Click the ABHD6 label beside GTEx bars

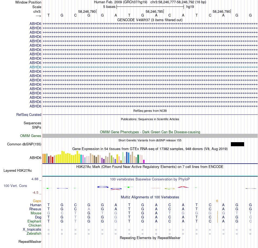[x=35, y=158]
